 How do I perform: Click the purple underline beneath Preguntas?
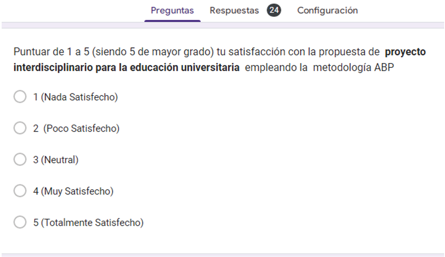(172, 21)
